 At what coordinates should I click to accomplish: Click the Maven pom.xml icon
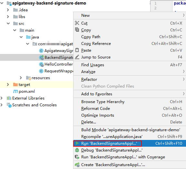[x=15, y=91]
